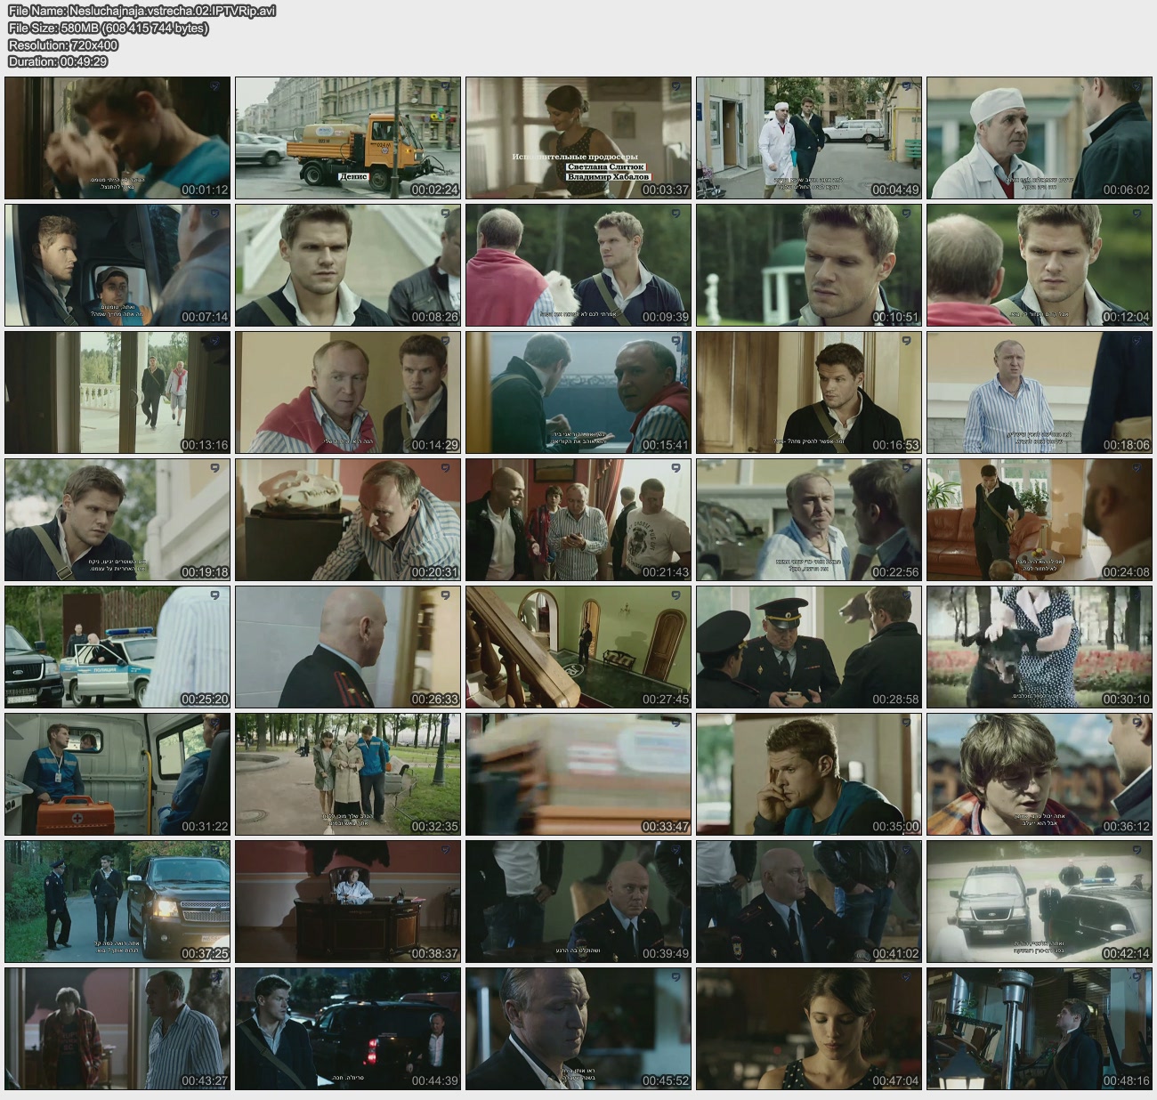Select the thumbnail timestamped 00:42:14
Screen dimensions: 1157x1100
(x=1039, y=902)
